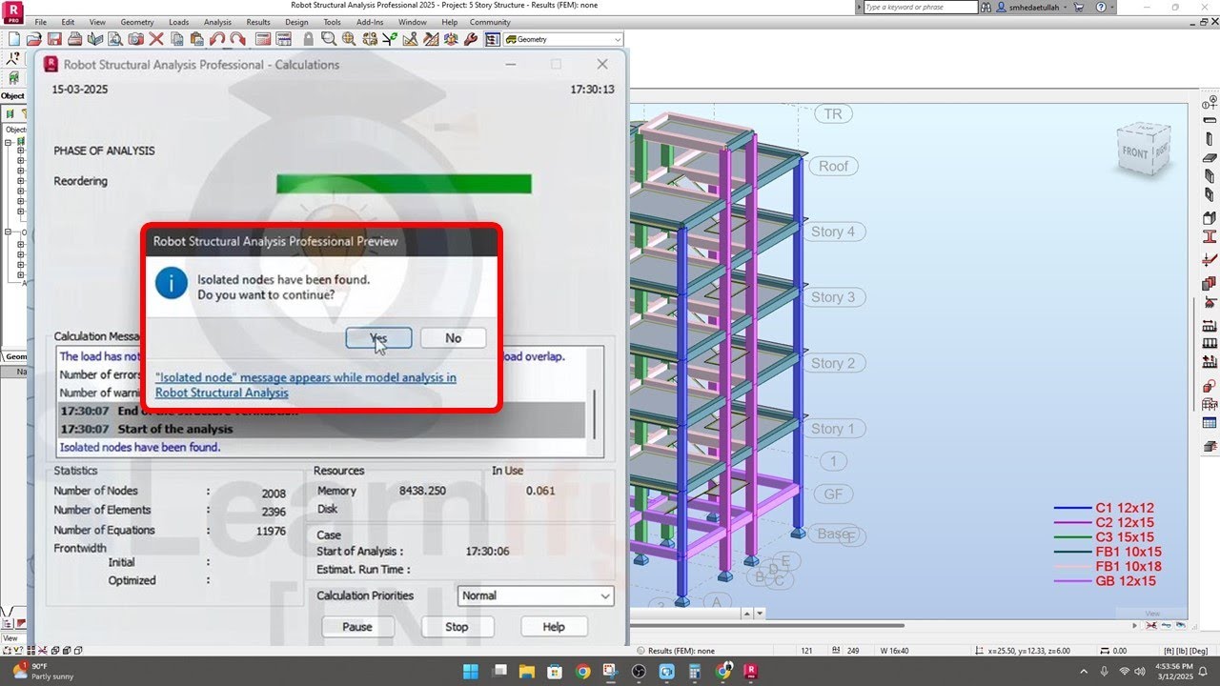Image resolution: width=1220 pixels, height=686 pixels.
Task: Click the smhedaetullah user account
Action: [x=1037, y=7]
